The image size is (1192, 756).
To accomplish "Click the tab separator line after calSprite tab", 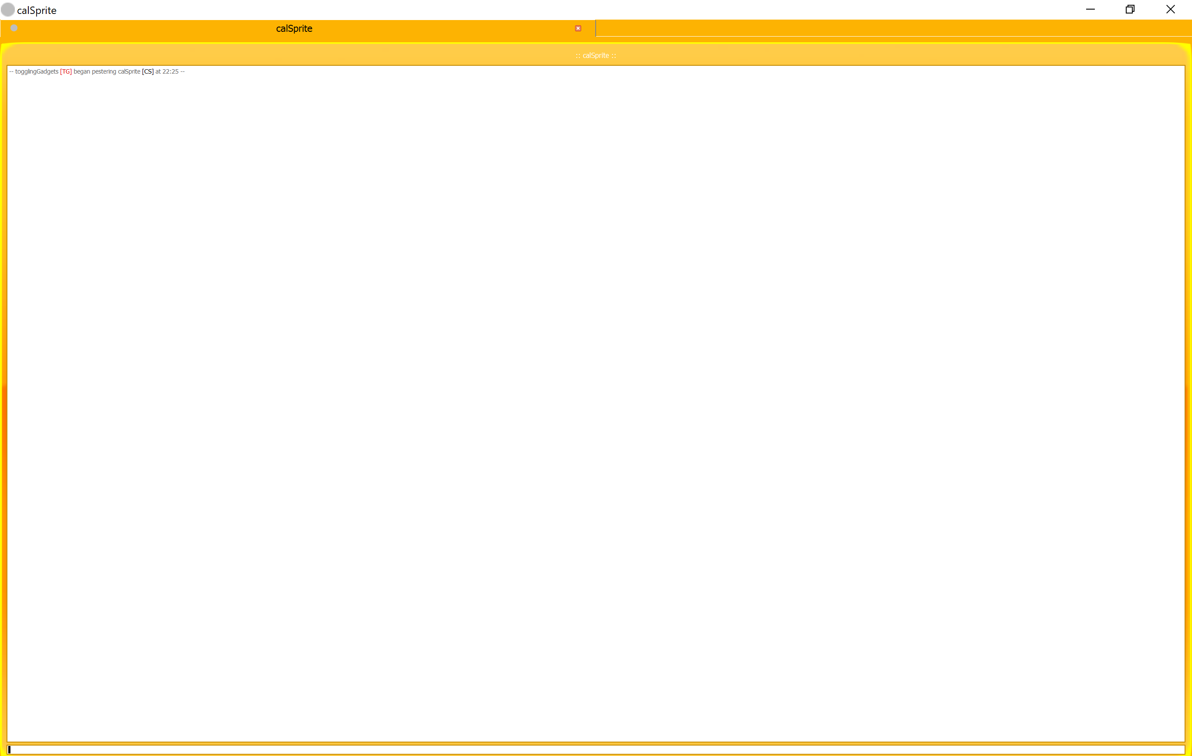I will 596,28.
